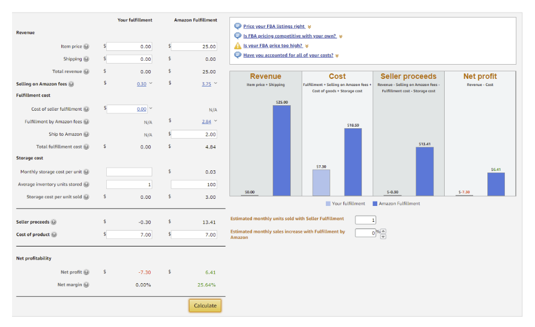
Task: Click Amazon Fulfillment Item price field
Action: click(x=194, y=47)
